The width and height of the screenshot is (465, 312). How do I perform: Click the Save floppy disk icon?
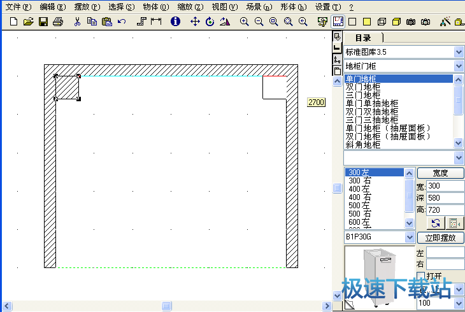(x=43, y=22)
